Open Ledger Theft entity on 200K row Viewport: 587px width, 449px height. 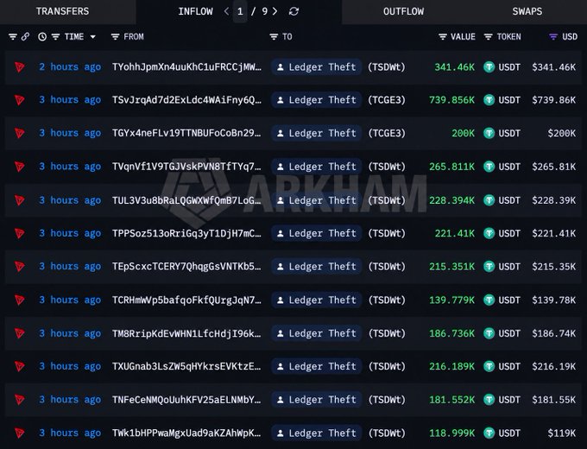click(316, 133)
